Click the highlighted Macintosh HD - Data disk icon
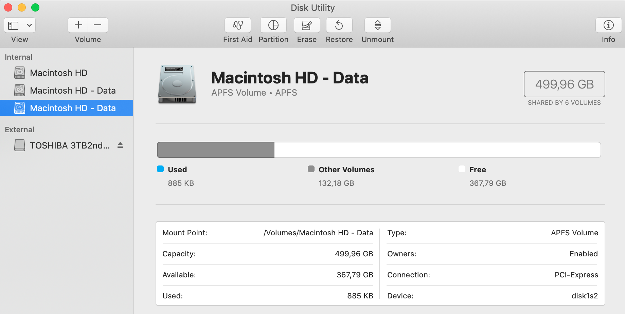Viewport: 625px width, 314px height. [20, 108]
